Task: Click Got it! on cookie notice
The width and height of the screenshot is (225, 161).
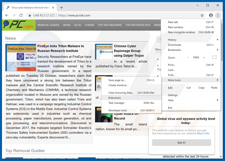Action: pos(181,142)
